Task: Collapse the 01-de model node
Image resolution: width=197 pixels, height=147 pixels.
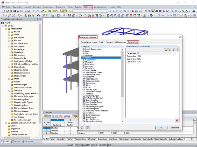Action: click(x=3, y=26)
